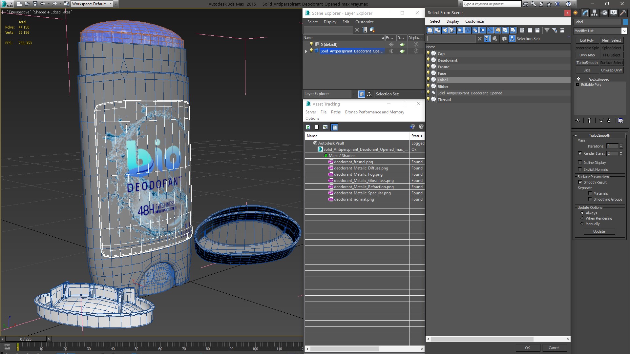Click Show End Result toggle icon
630x354 pixels.
pyautogui.click(x=589, y=121)
